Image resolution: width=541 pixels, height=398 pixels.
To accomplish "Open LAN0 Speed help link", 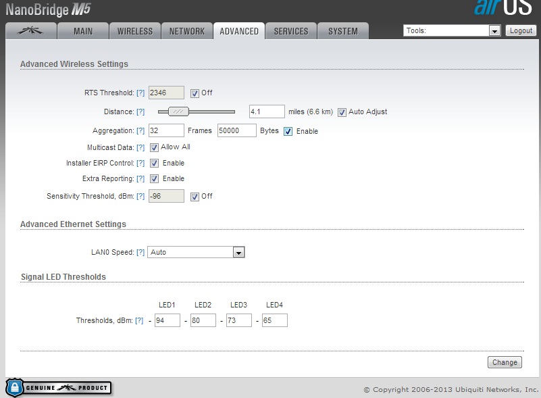I will (x=140, y=252).
